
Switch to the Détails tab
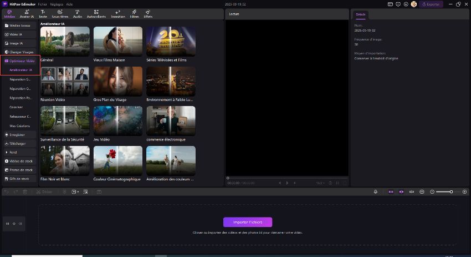tap(361, 14)
